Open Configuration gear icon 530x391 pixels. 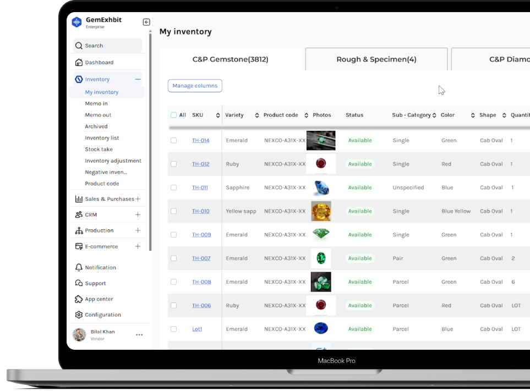(79, 315)
